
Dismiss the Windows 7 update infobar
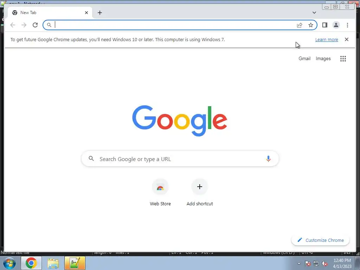tap(346, 39)
